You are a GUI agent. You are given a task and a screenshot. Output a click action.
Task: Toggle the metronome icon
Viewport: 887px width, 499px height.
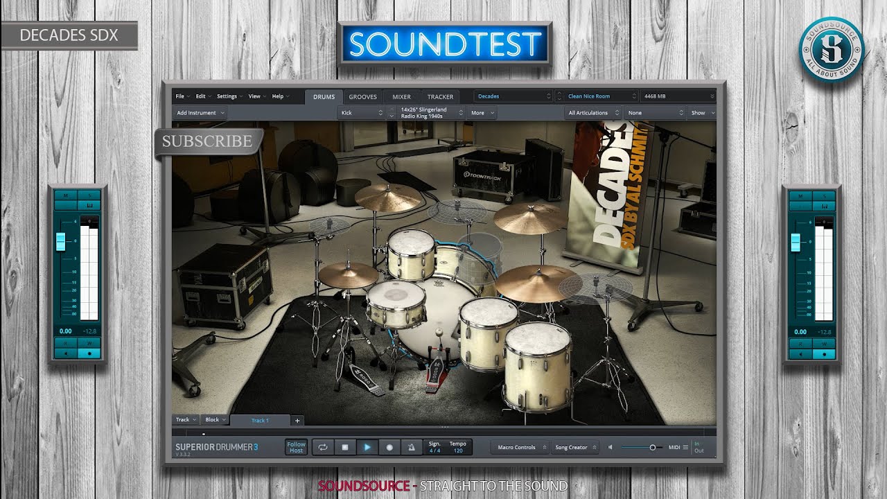(412, 448)
